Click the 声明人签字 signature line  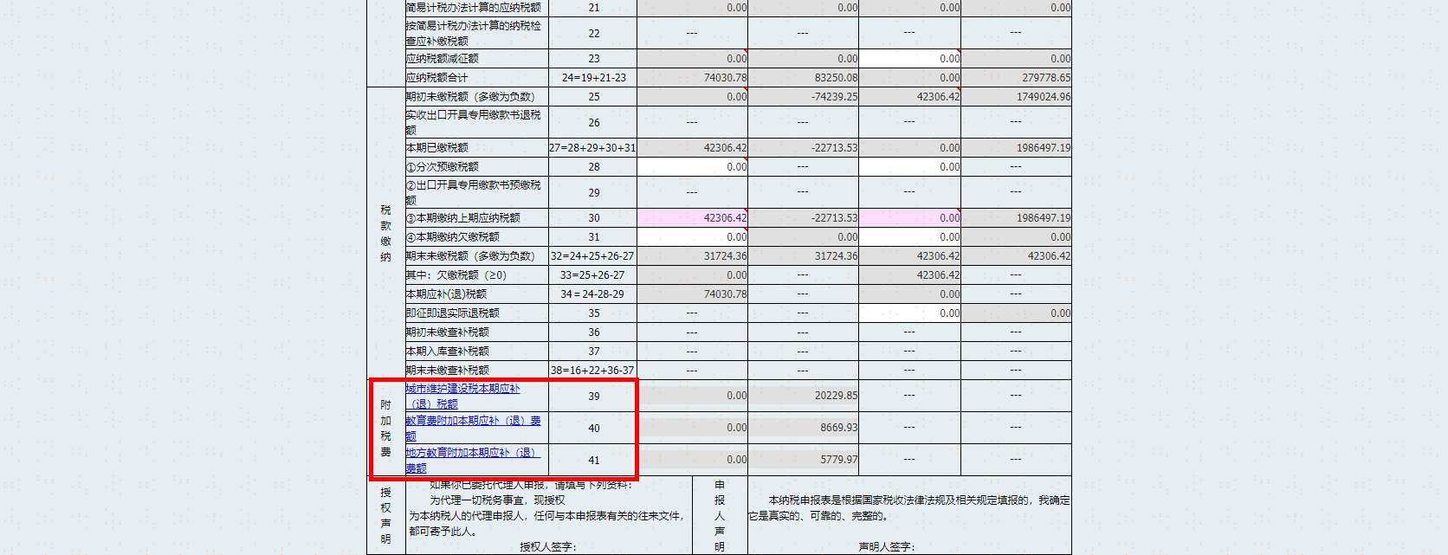tap(886, 546)
